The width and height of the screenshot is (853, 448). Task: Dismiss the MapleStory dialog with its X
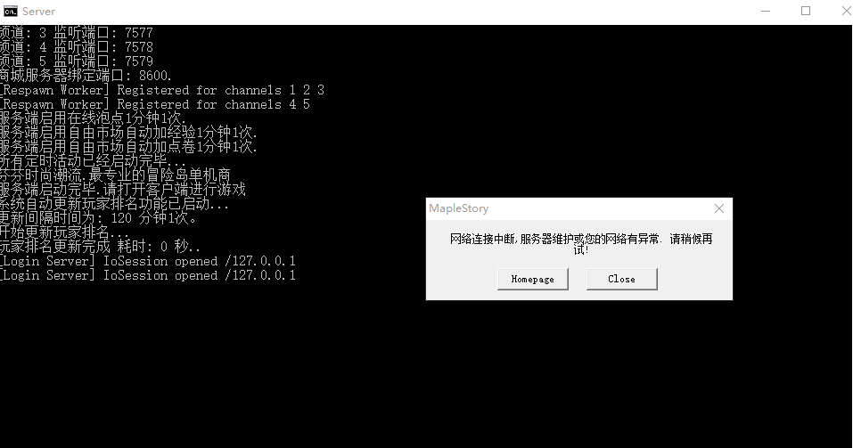click(719, 208)
